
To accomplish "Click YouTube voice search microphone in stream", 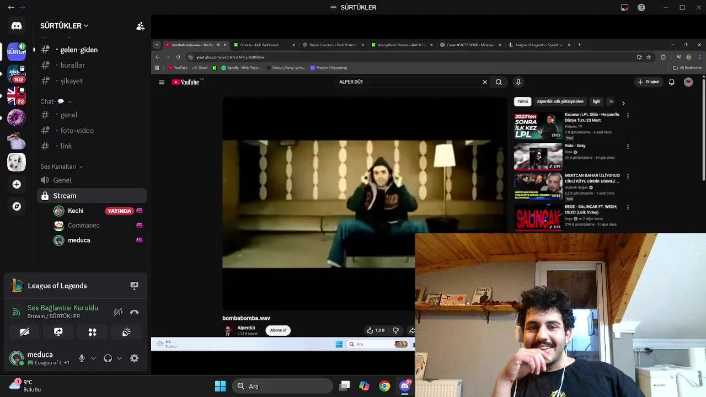I will [518, 82].
